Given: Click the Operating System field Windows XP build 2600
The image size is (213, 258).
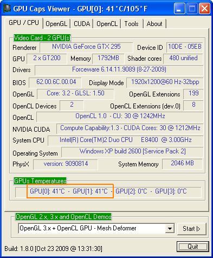Looking at the screenshot, I should [x=132, y=152].
